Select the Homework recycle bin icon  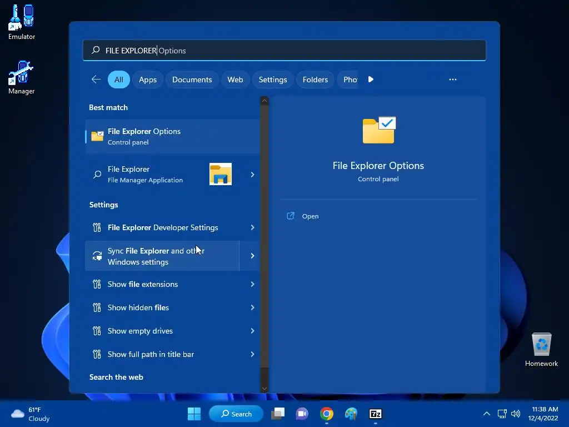click(x=541, y=344)
